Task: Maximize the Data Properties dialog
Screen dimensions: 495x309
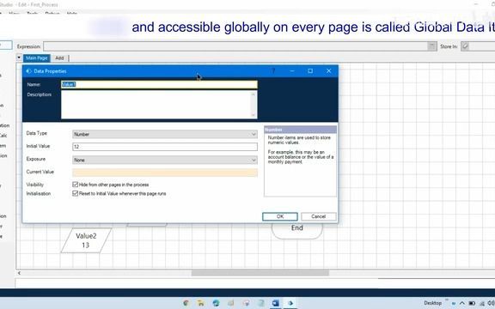Action: [310, 71]
